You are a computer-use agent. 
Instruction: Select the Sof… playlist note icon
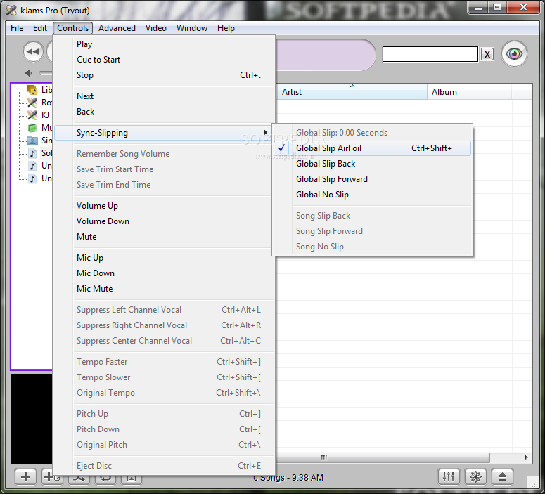(32, 153)
